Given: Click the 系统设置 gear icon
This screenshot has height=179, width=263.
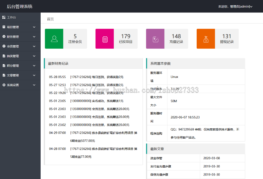Looking at the screenshot, I should 4,85.
